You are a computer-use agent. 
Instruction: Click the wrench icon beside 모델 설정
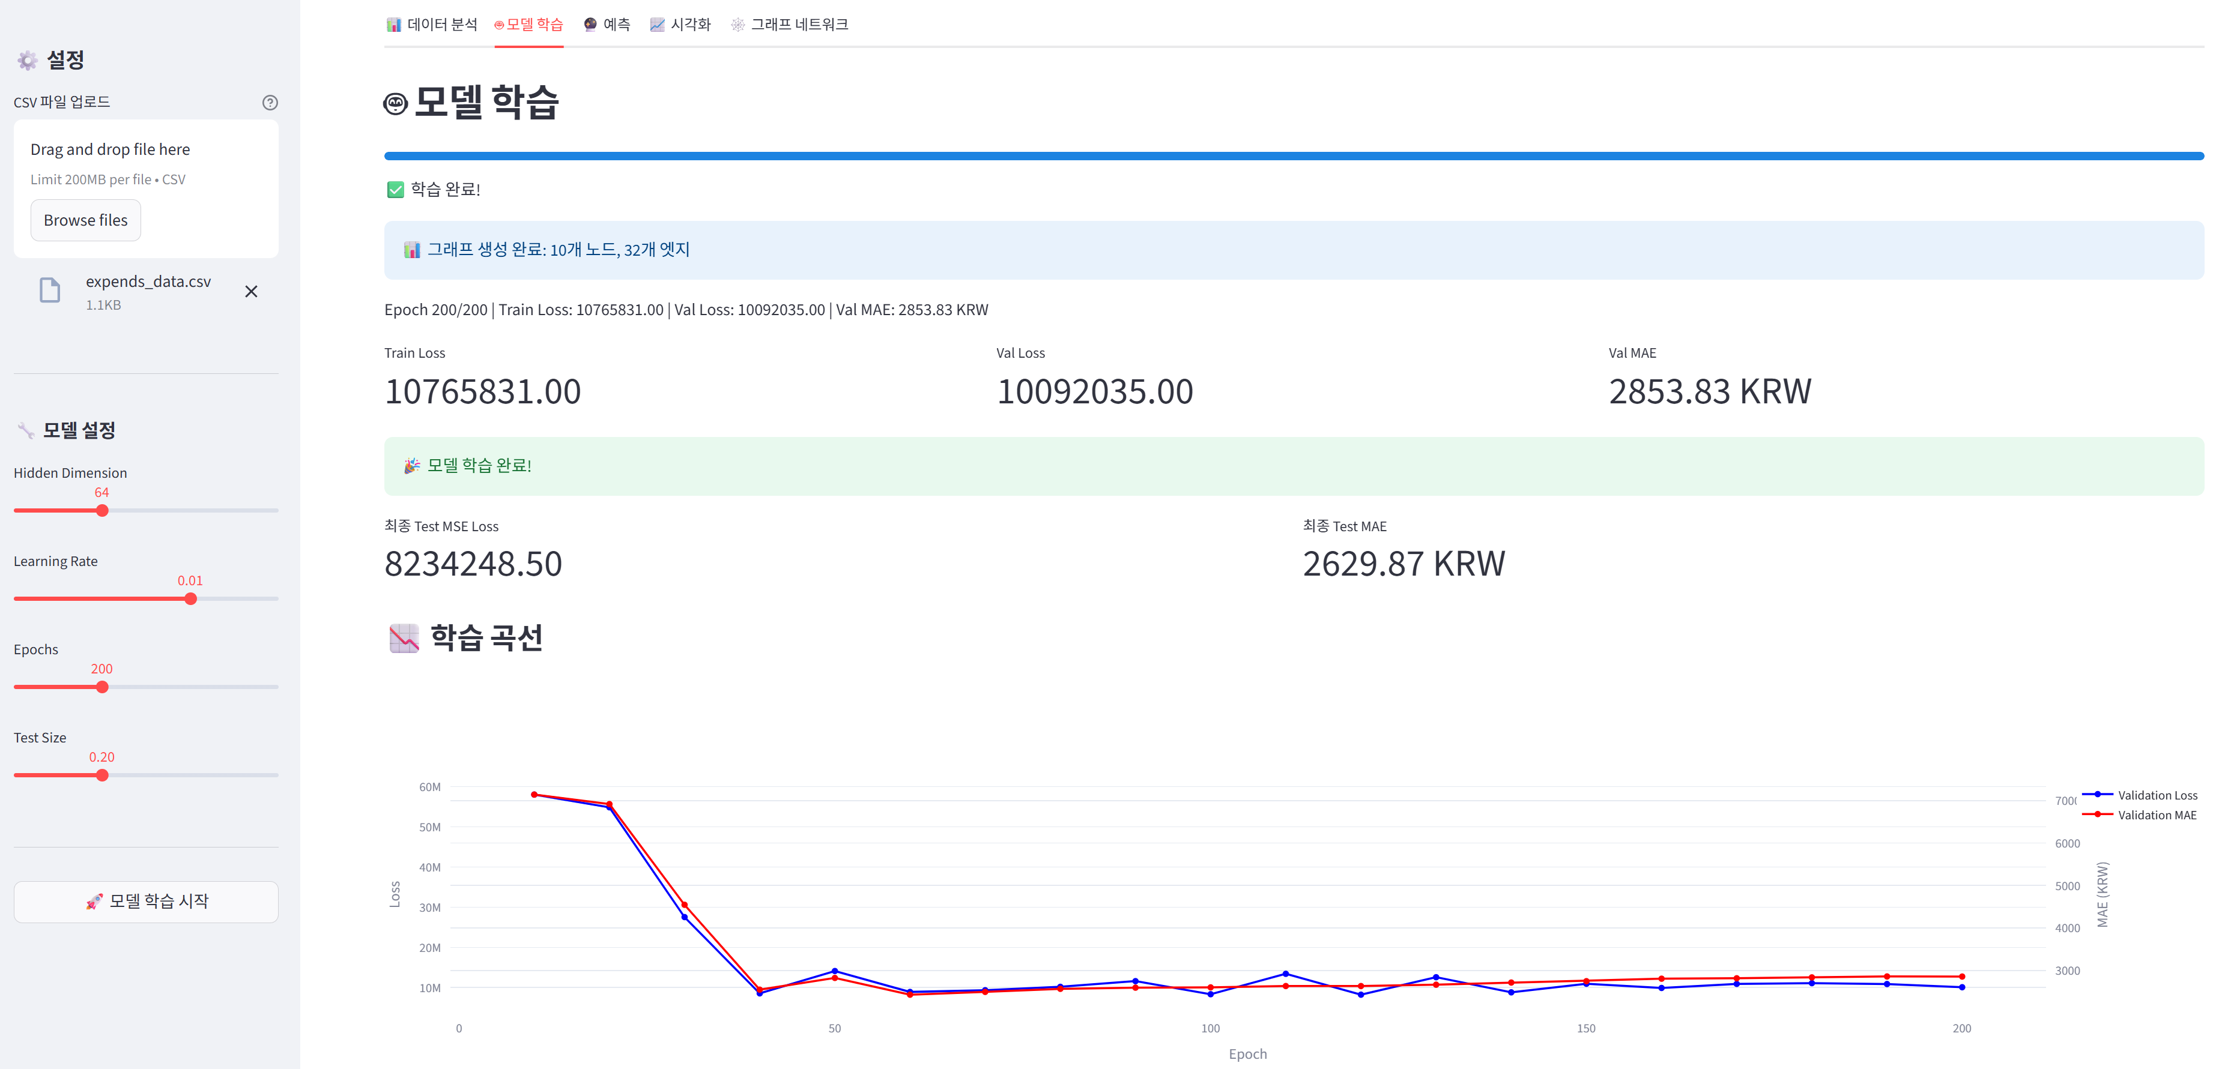pos(26,430)
